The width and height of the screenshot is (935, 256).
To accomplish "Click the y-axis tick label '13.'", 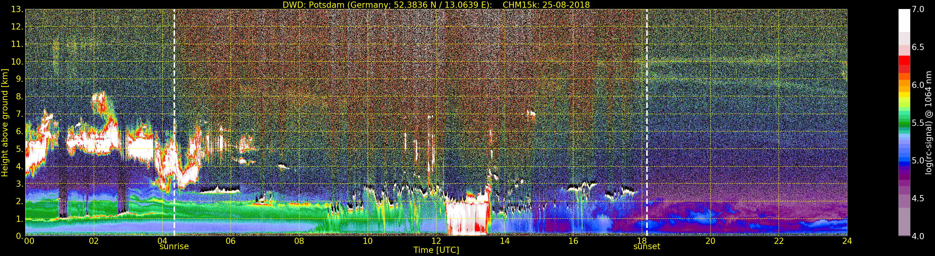I will coord(17,9).
